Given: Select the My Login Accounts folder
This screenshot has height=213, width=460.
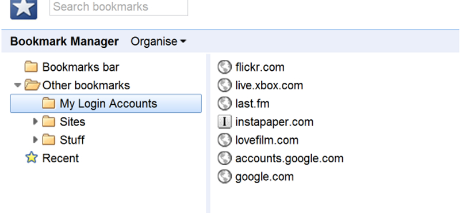Looking at the screenshot, I should pos(106,104).
